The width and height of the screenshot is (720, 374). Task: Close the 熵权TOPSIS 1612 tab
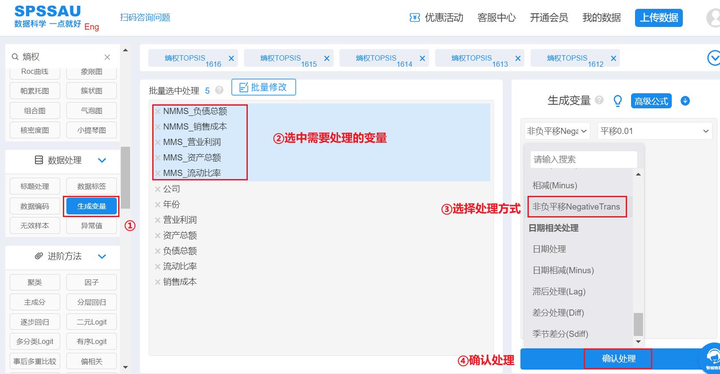pyautogui.click(x=613, y=58)
